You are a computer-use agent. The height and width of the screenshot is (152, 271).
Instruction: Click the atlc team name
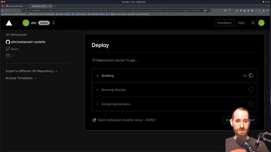pyautogui.click(x=34, y=23)
